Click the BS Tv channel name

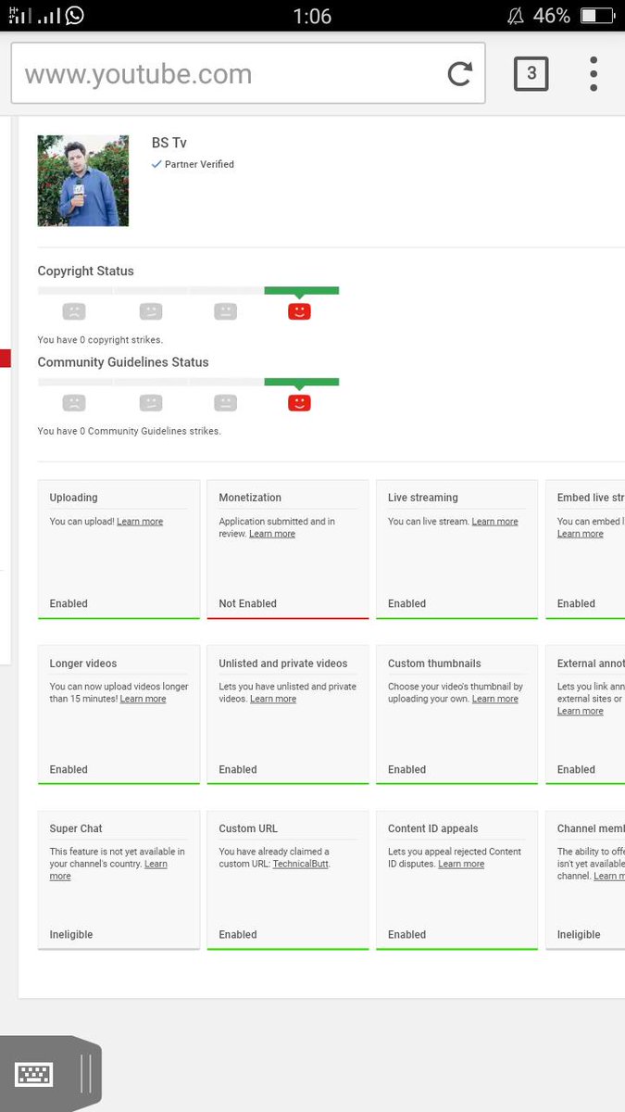pyautogui.click(x=169, y=143)
